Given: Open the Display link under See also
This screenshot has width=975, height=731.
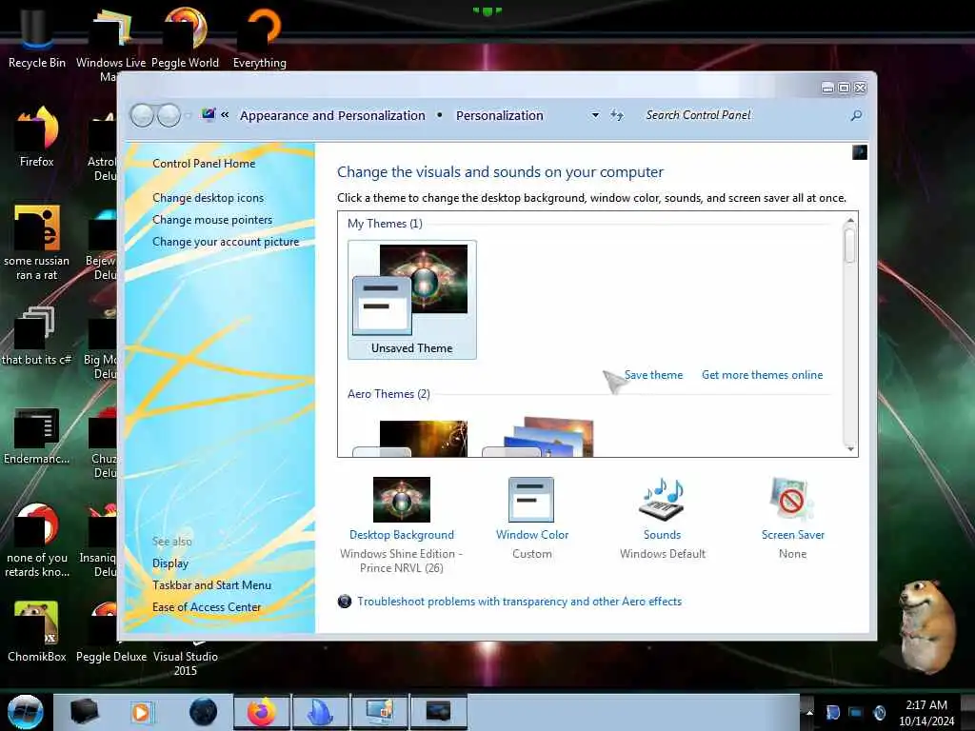Looking at the screenshot, I should tap(169, 563).
